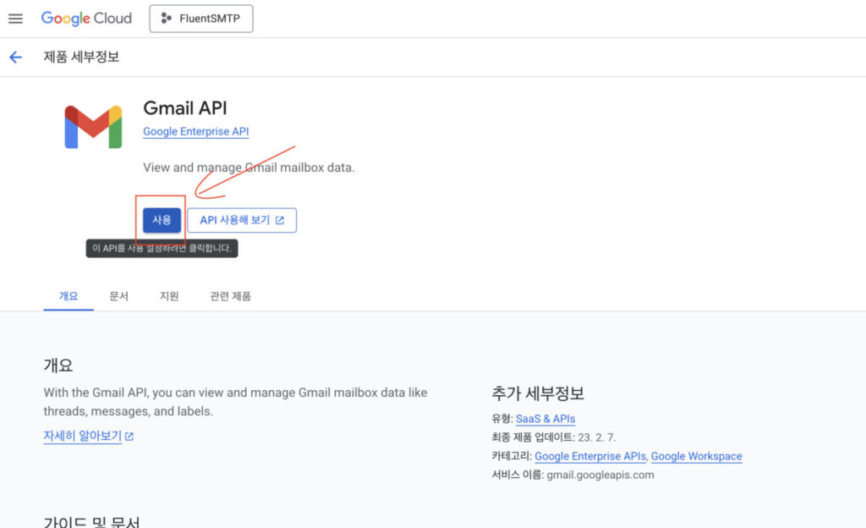Click the Google Cloud logo
Viewport: 866px width, 528px height.
click(87, 19)
